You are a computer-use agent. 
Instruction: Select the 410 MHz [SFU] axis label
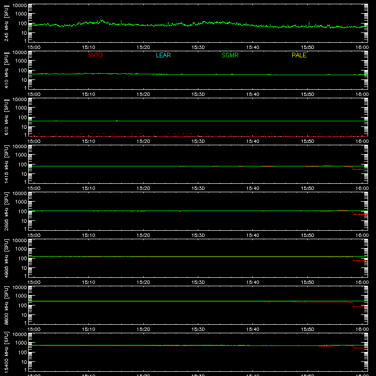click(6, 70)
